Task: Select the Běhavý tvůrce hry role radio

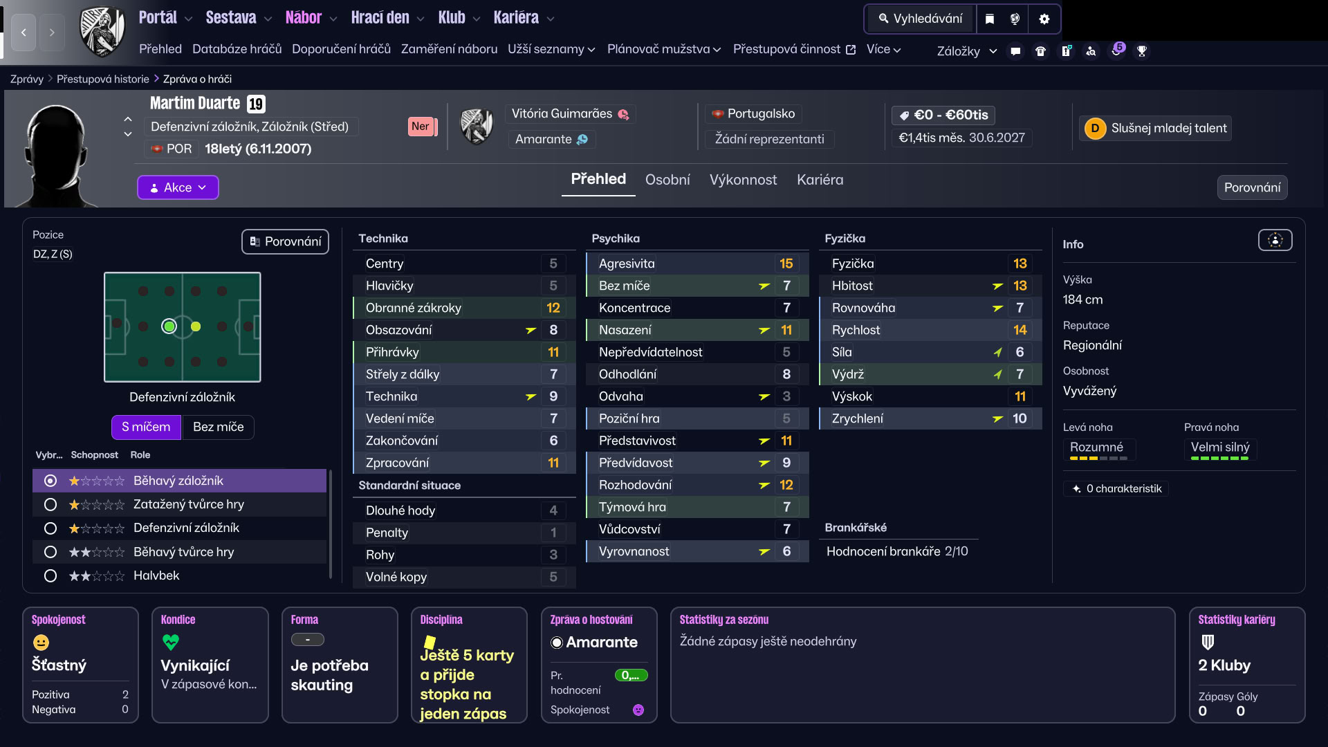Action: pyautogui.click(x=50, y=552)
